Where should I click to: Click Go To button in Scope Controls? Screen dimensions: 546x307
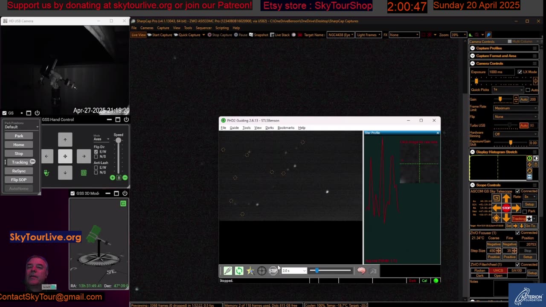[x=531, y=226]
